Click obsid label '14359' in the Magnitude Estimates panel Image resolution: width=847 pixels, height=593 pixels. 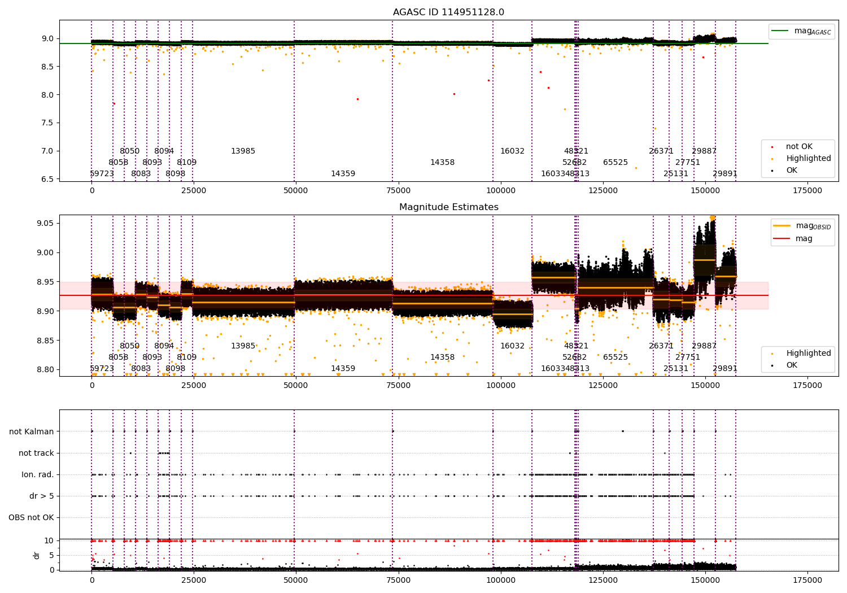(x=343, y=369)
